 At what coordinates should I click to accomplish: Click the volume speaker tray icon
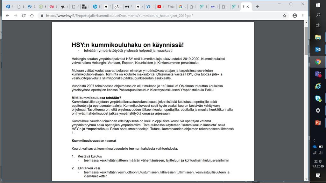[x=321, y=153]
